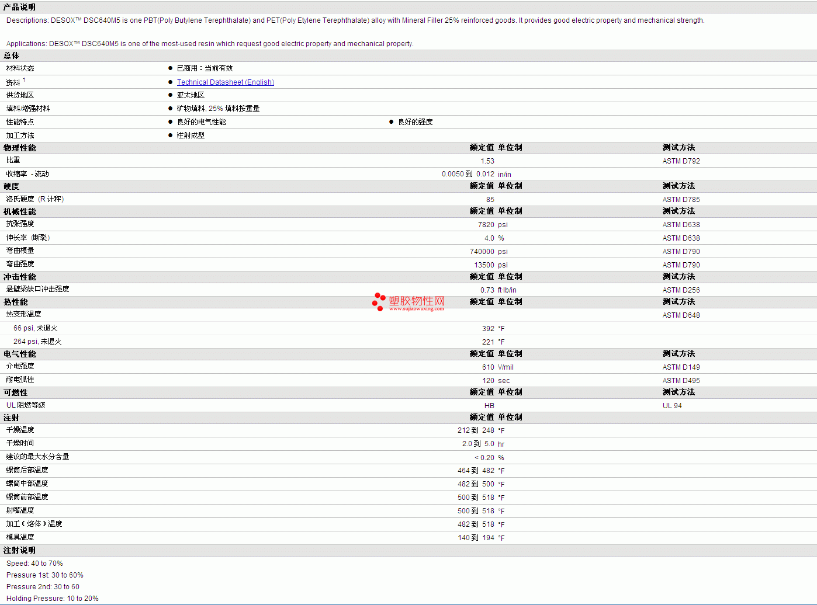Click the 干燥时间 row label
817x605 pixels.
coord(20,443)
